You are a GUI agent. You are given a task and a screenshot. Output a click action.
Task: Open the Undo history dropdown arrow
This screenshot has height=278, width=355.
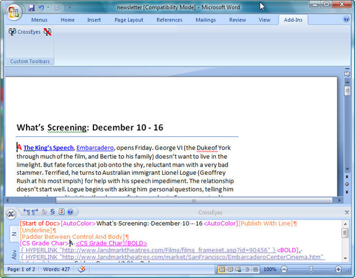click(x=48, y=8)
